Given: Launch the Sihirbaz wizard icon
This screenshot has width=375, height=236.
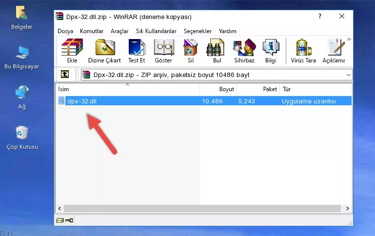Looking at the screenshot, I should click(x=244, y=47).
